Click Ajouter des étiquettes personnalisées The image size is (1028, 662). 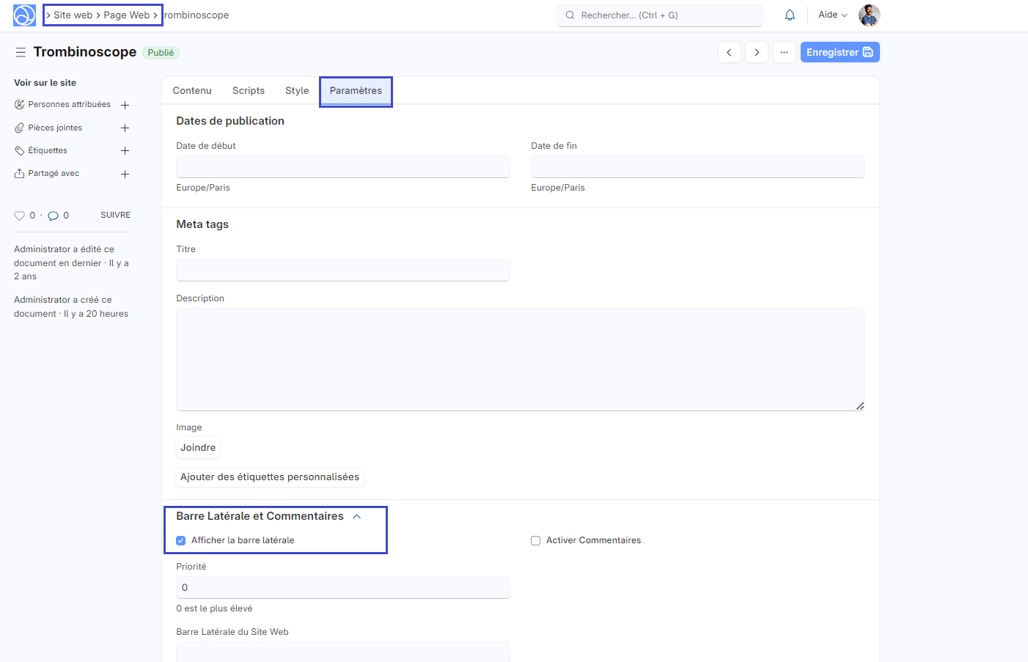(270, 477)
